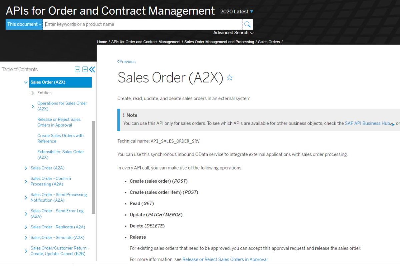Expand Sales Order - Simulate (A2X) section
This screenshot has width=400, height=266.
[26, 237]
